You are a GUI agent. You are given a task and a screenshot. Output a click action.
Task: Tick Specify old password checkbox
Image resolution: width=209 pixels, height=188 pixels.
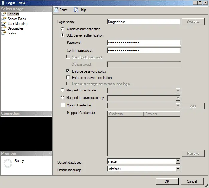click(x=68, y=57)
